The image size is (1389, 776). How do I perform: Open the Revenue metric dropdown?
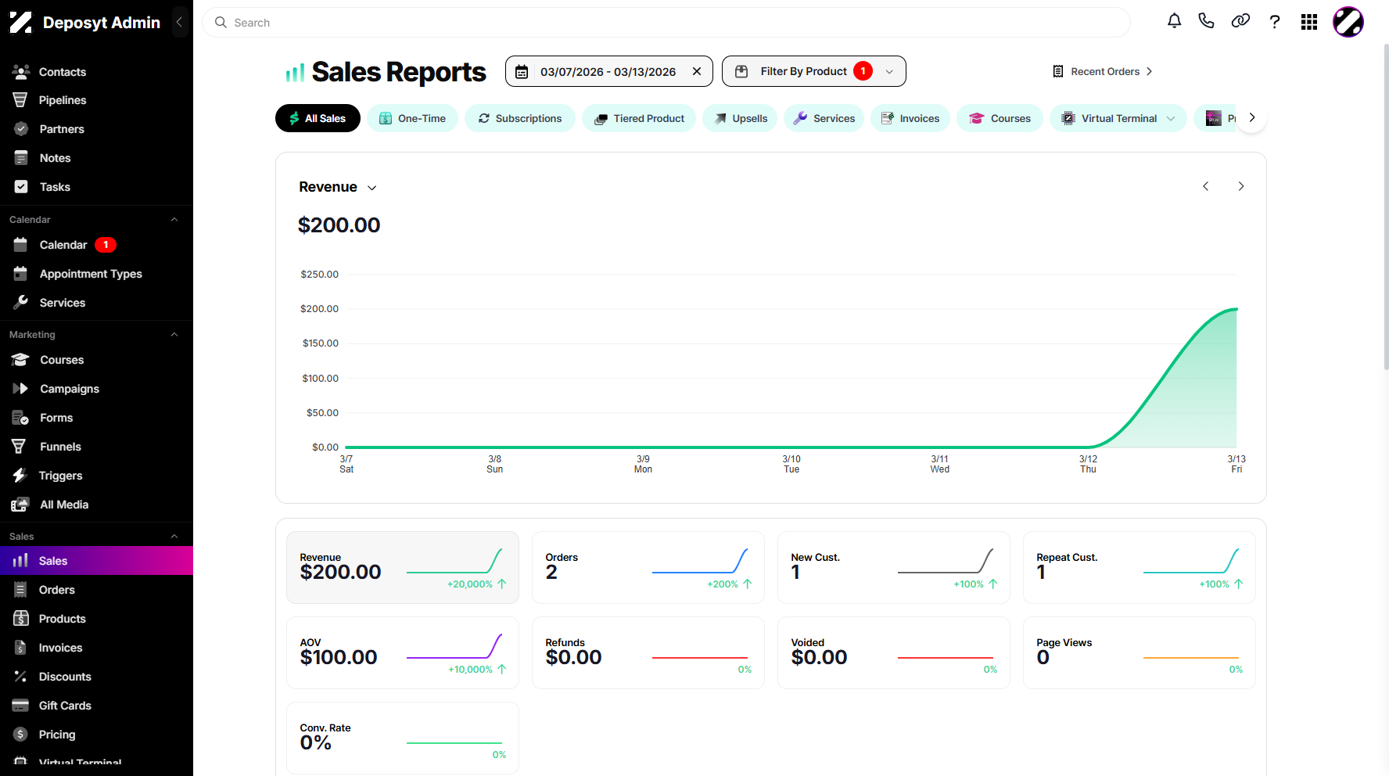tap(338, 187)
